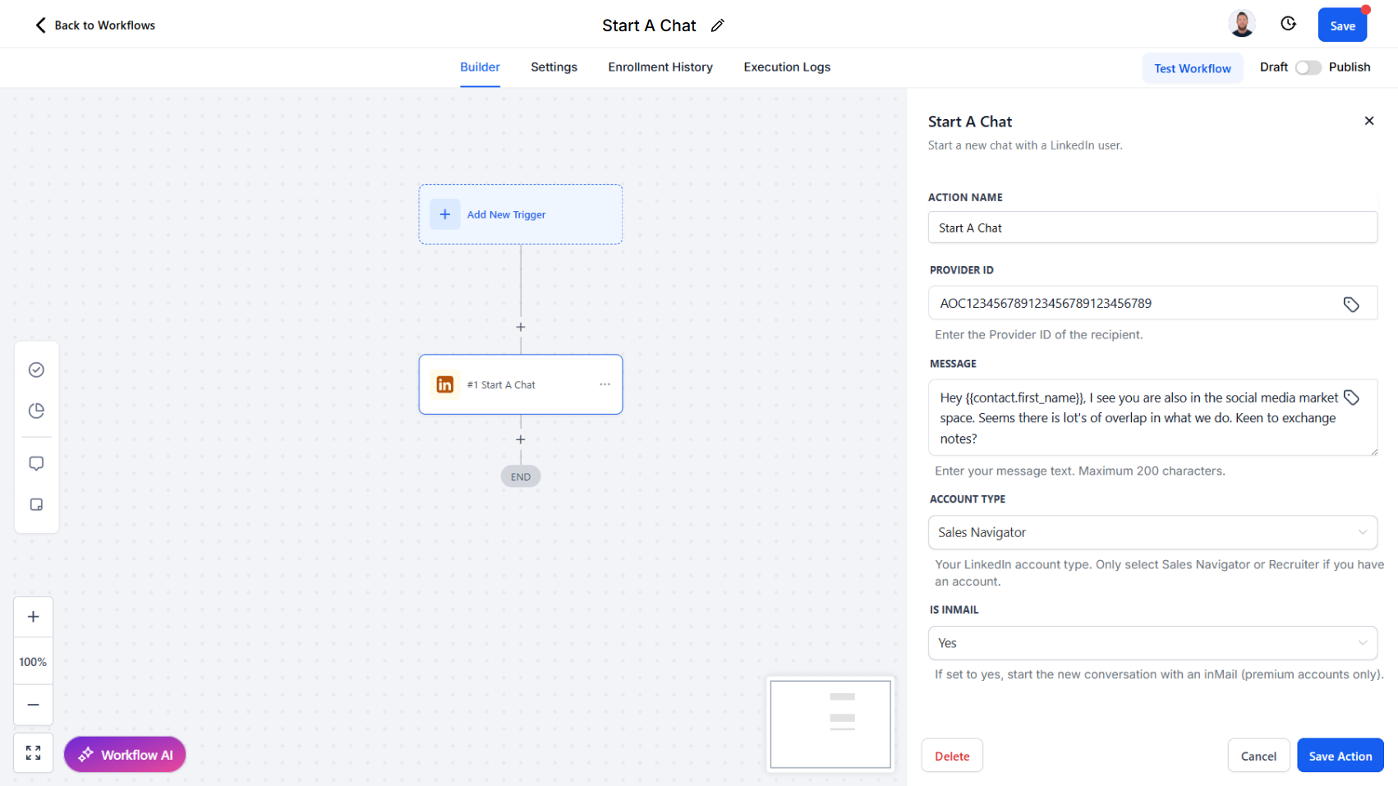This screenshot has width=1398, height=786.
Task: Open the version history clock icon
Action: pos(1288,24)
